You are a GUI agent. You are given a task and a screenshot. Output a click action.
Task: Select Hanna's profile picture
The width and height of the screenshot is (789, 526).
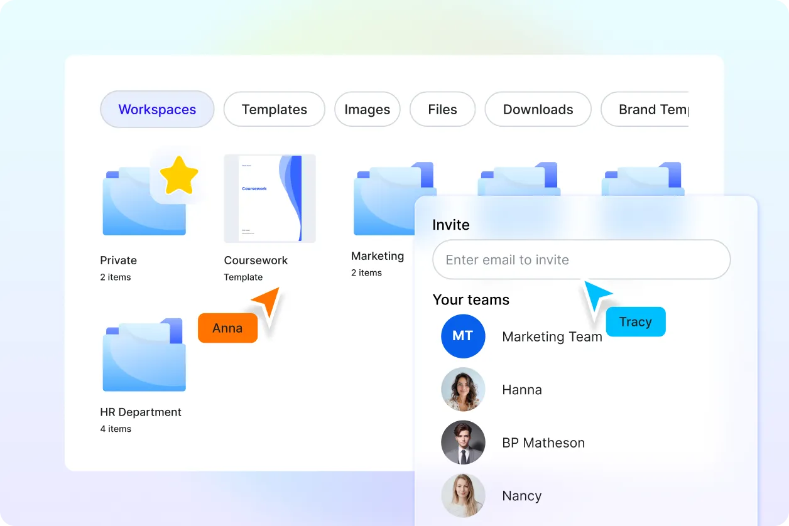click(x=463, y=389)
